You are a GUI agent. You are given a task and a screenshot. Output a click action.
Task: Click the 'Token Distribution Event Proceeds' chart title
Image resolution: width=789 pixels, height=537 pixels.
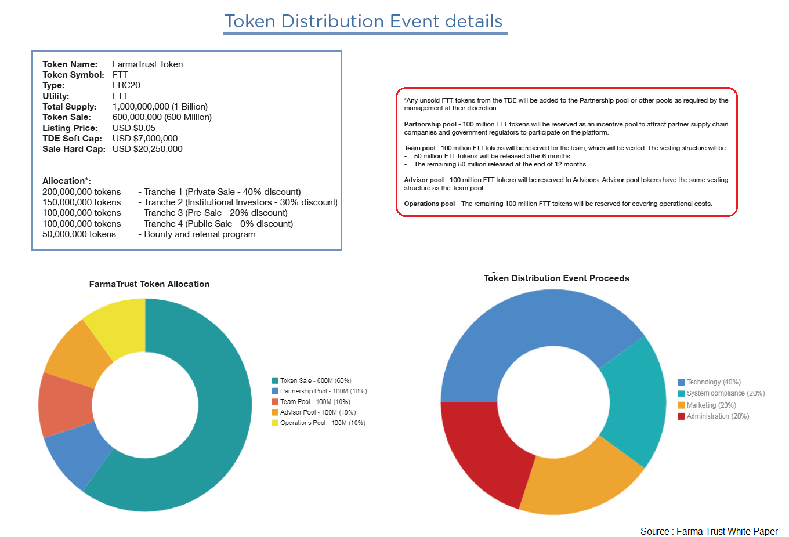(x=556, y=278)
